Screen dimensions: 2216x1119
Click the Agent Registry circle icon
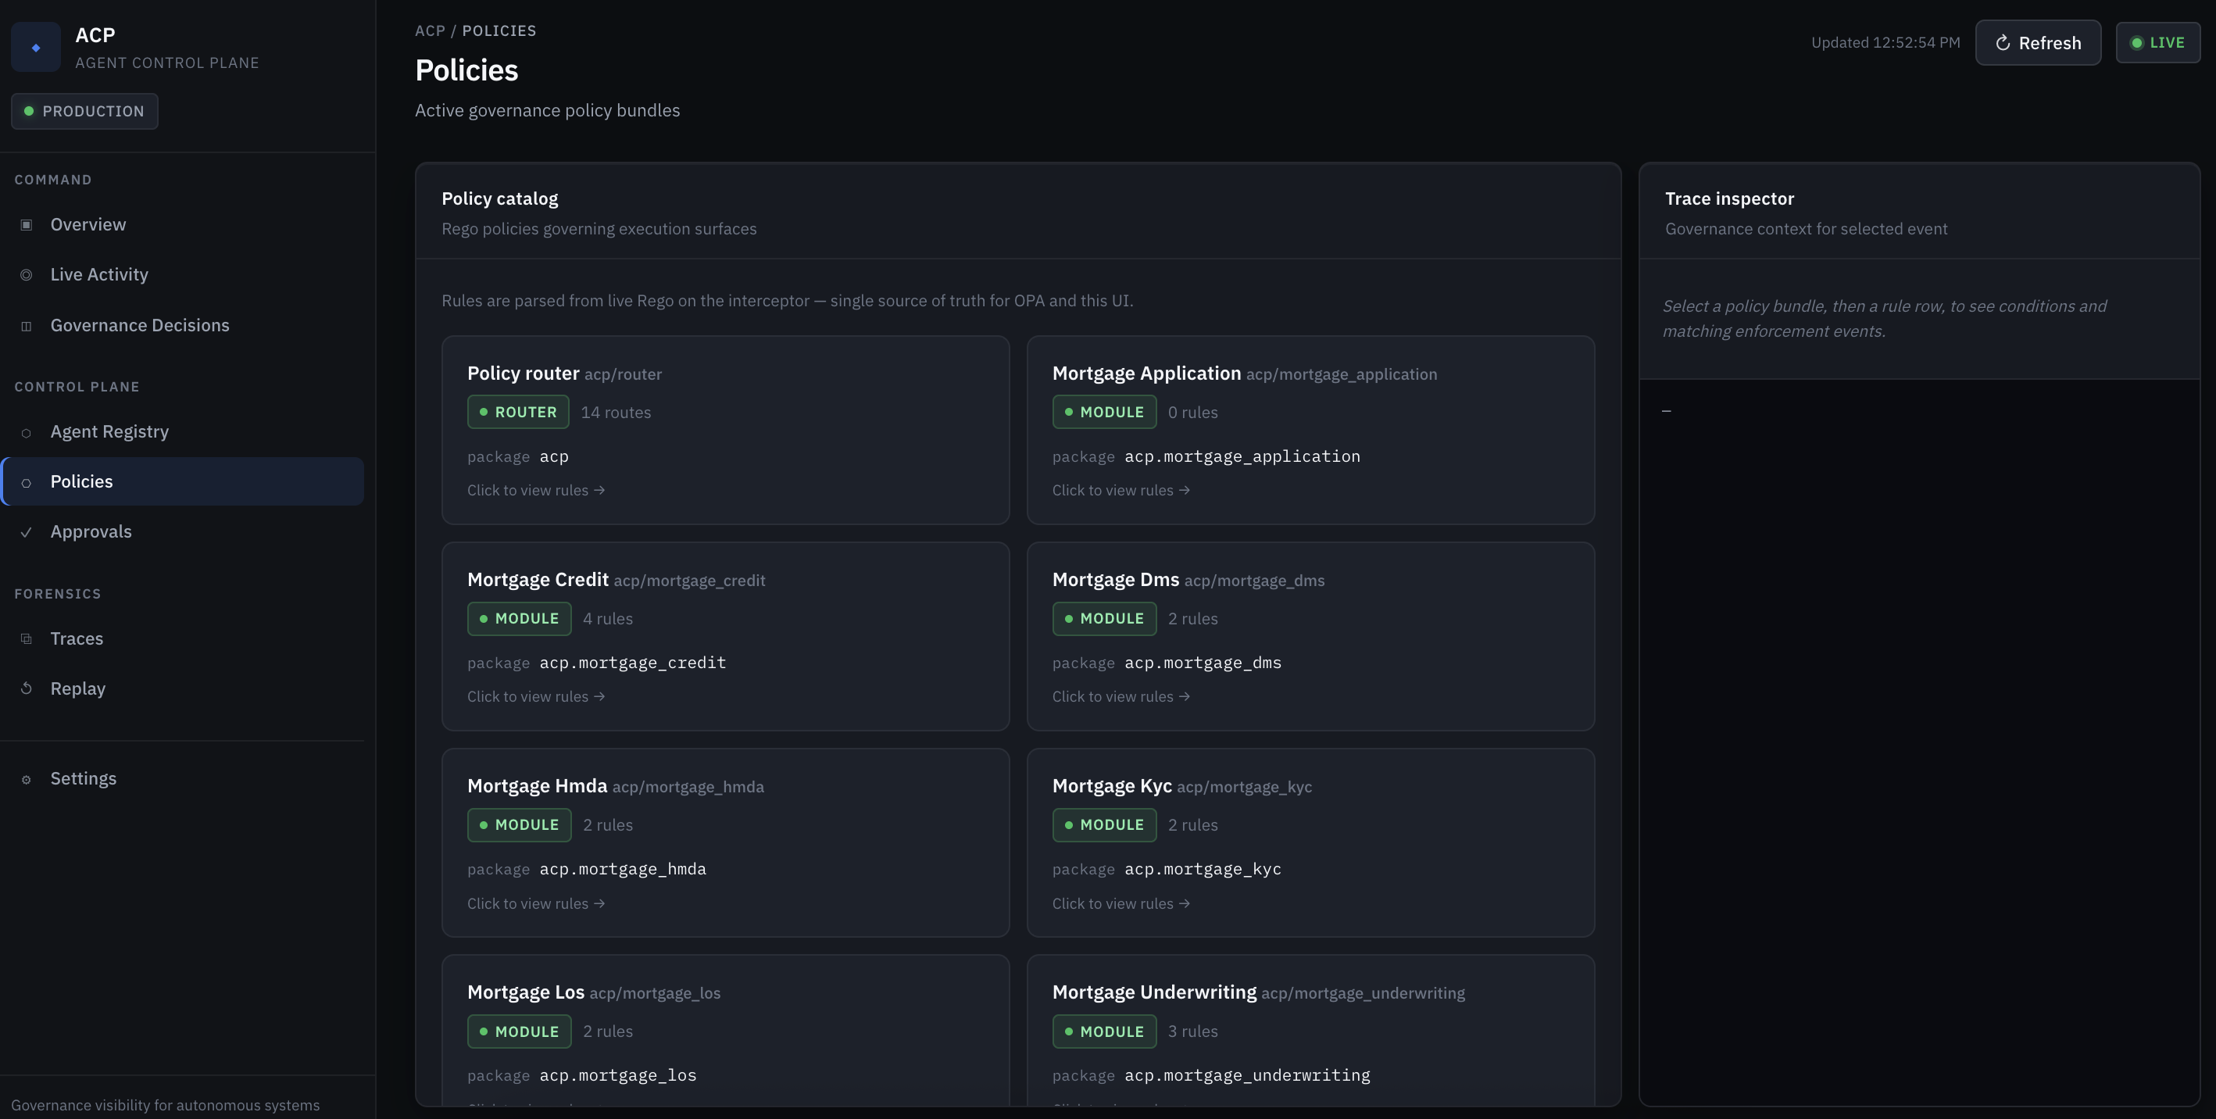coord(27,433)
